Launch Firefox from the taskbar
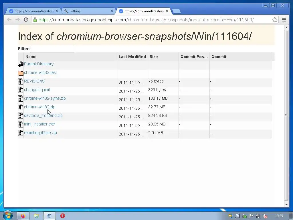This screenshot has height=220, width=293. 23,216
